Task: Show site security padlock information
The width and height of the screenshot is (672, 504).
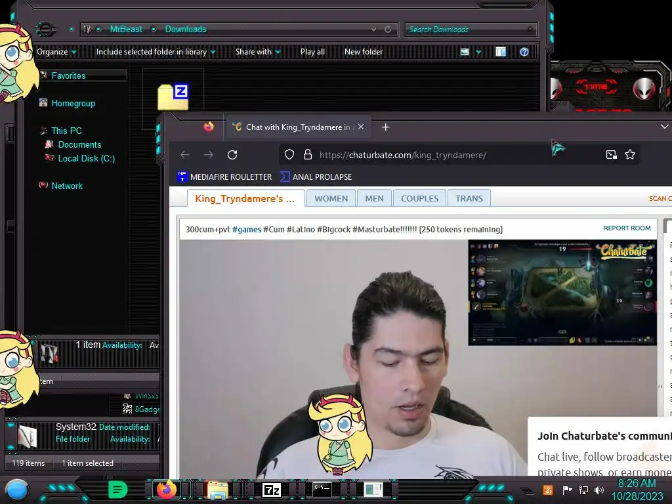Action: click(308, 154)
